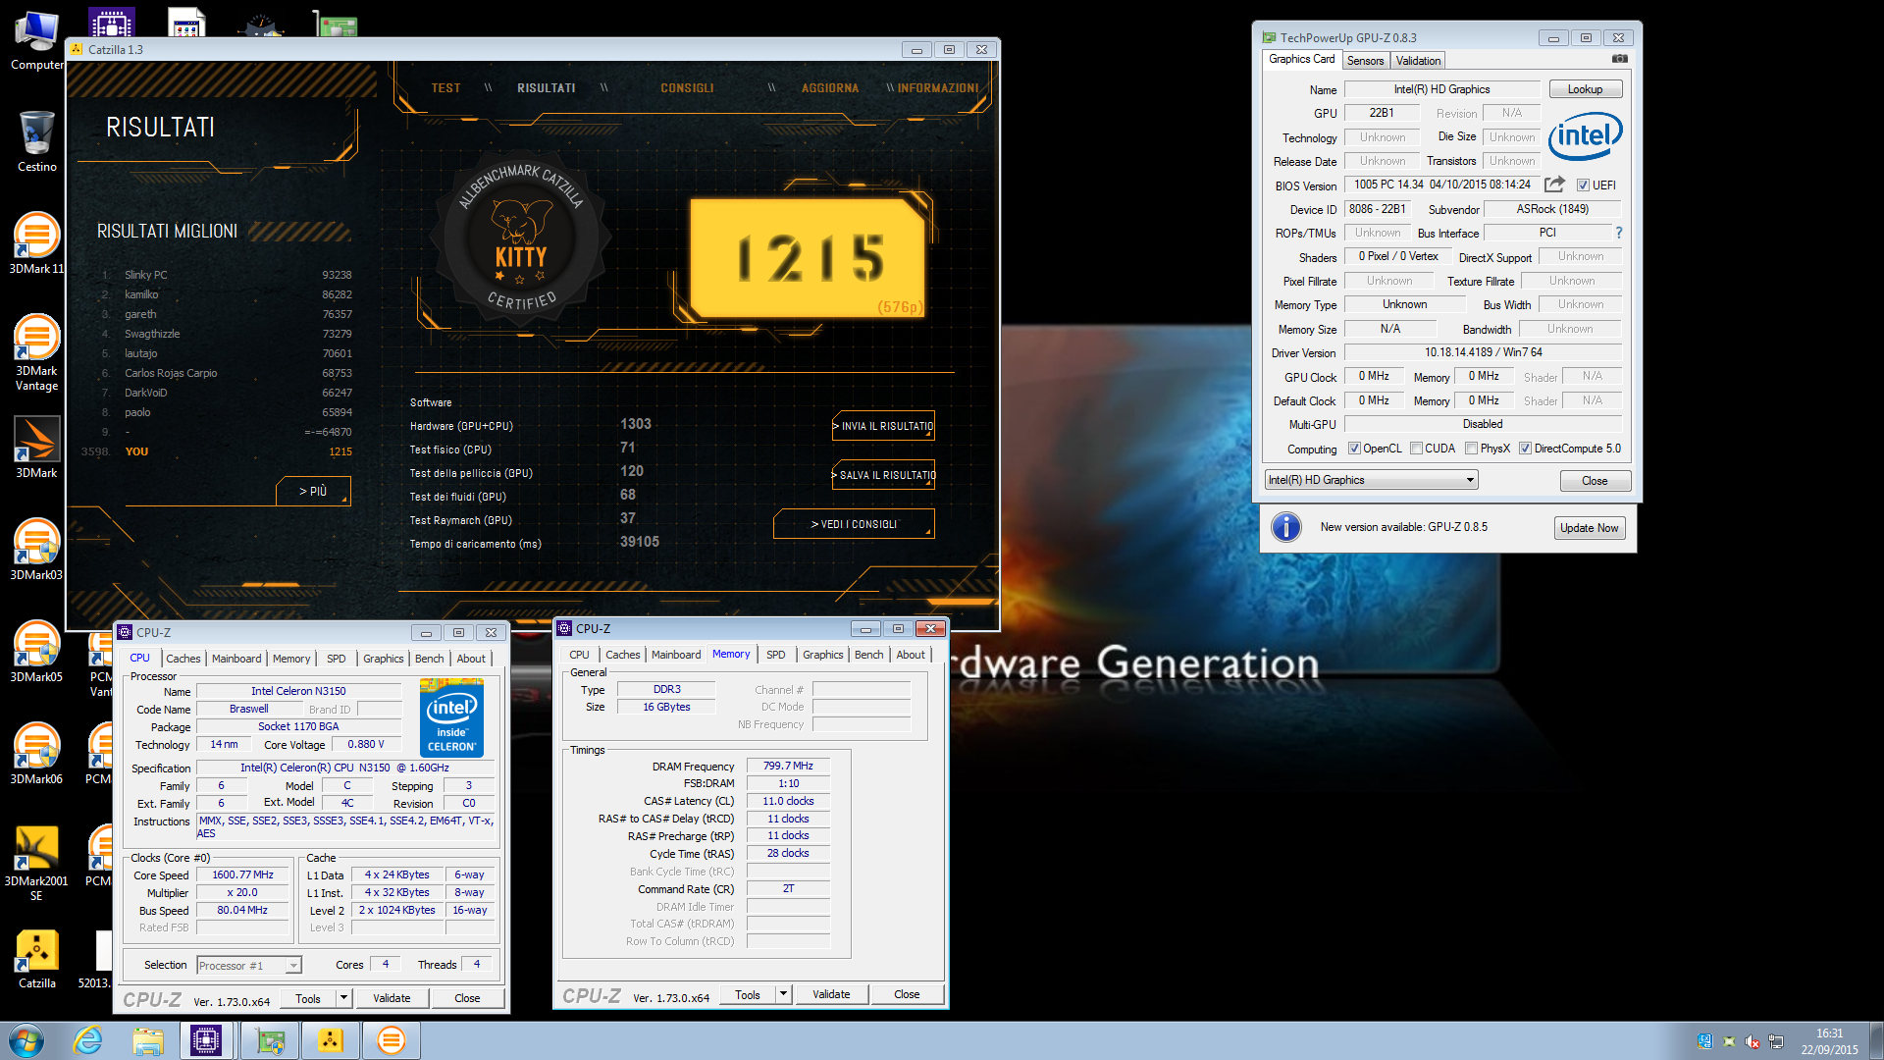This screenshot has width=1884, height=1060.
Task: Click the network tray icon
Action: tap(1776, 1041)
